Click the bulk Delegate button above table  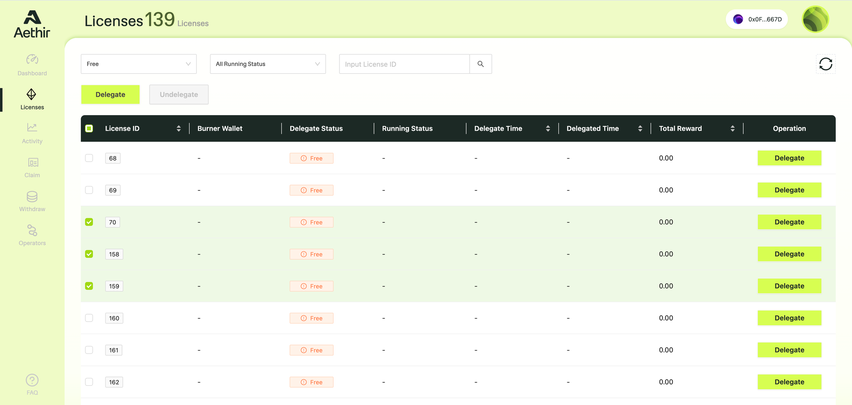coord(110,95)
